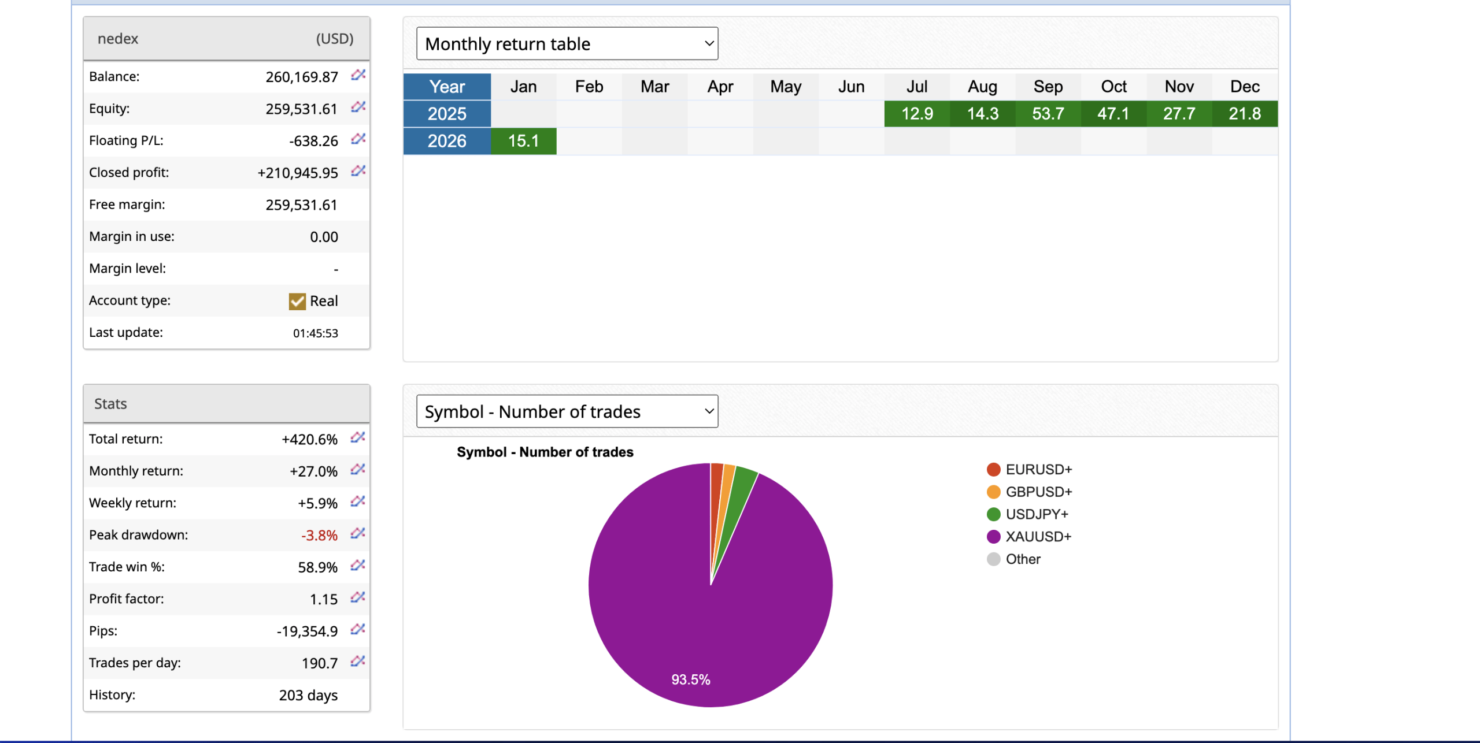Click the Real account type checkmark
This screenshot has width=1480, height=743.
click(x=297, y=301)
